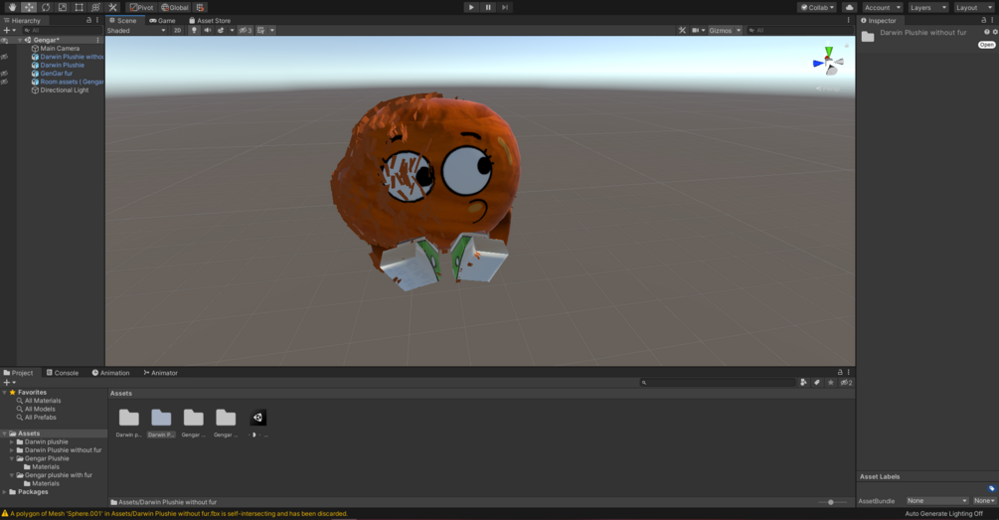This screenshot has width=999, height=520.
Task: Toggle snap settings icon next to Global
Action: [x=200, y=7]
